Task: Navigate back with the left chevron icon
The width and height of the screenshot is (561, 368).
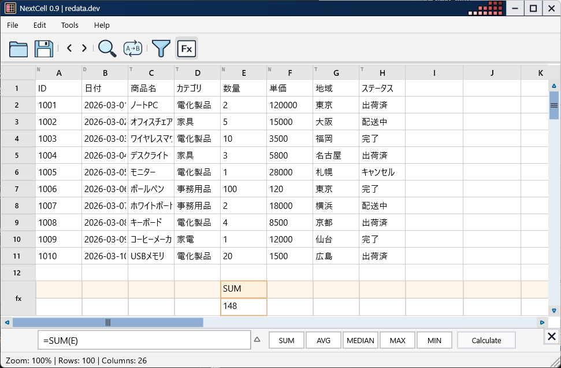Action: click(x=69, y=48)
